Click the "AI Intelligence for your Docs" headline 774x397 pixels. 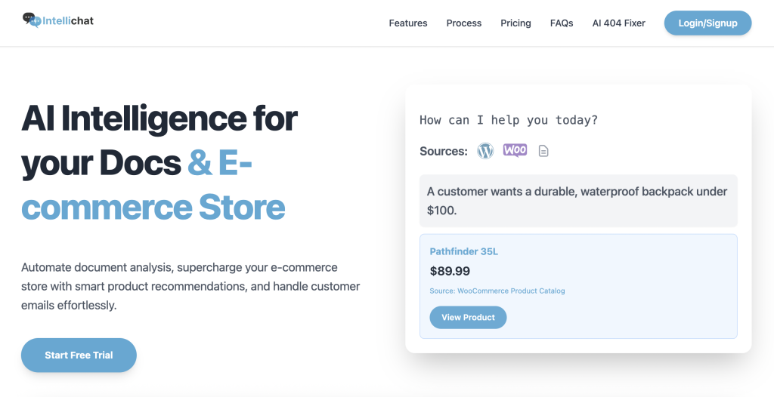[159, 140]
